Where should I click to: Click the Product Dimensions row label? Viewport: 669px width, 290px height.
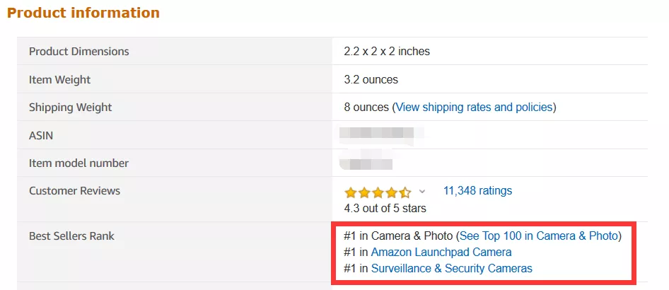click(78, 52)
